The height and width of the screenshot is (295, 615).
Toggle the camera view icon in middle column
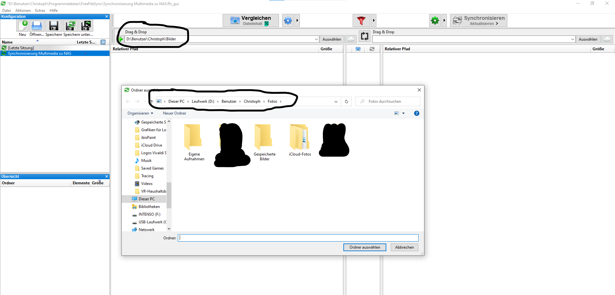click(x=358, y=49)
